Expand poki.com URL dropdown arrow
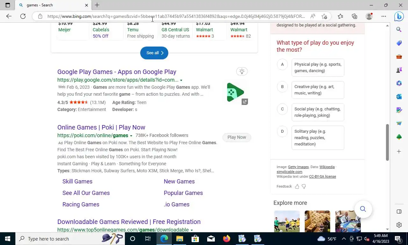408x245 pixels. 131,136
